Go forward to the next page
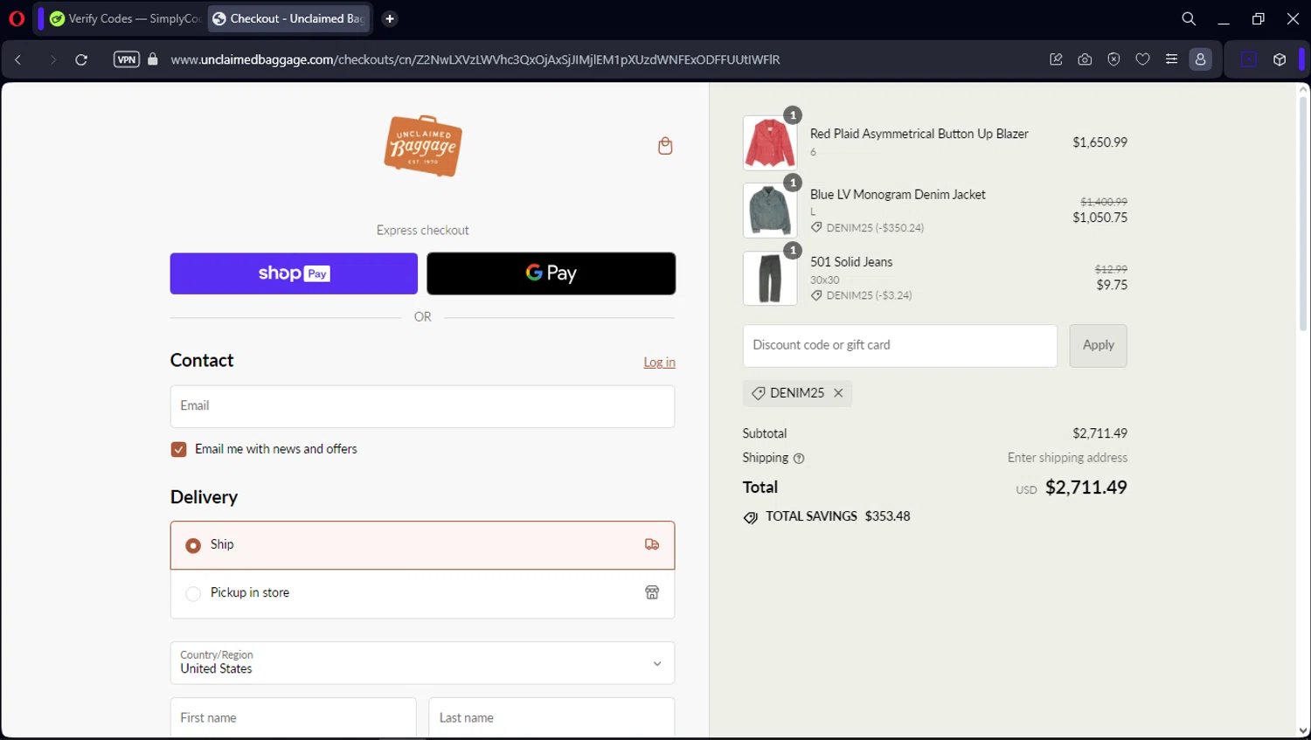 click(x=52, y=59)
